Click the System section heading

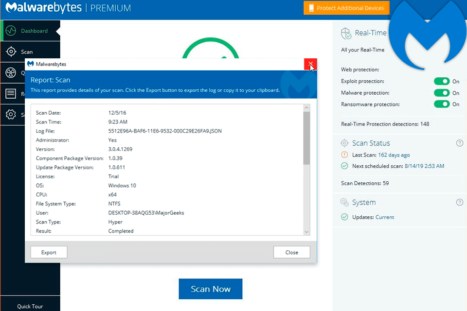coord(364,202)
